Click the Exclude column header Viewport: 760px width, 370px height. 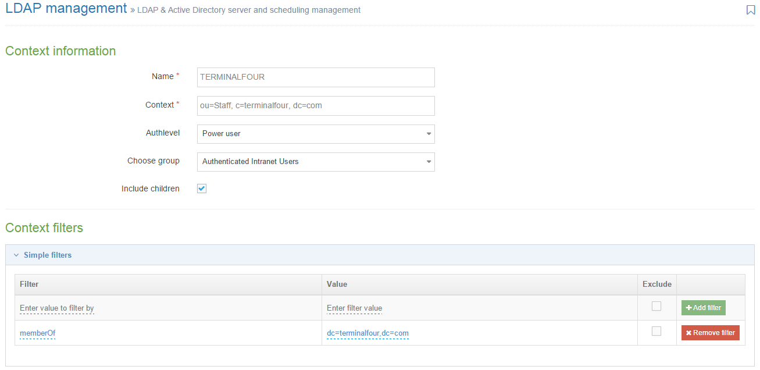click(x=656, y=284)
